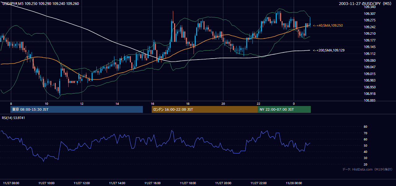Image resolution: width=396 pixels, height=186 pixels.
Task: Click the 11/27 18:00 date label
Action: click(188, 183)
